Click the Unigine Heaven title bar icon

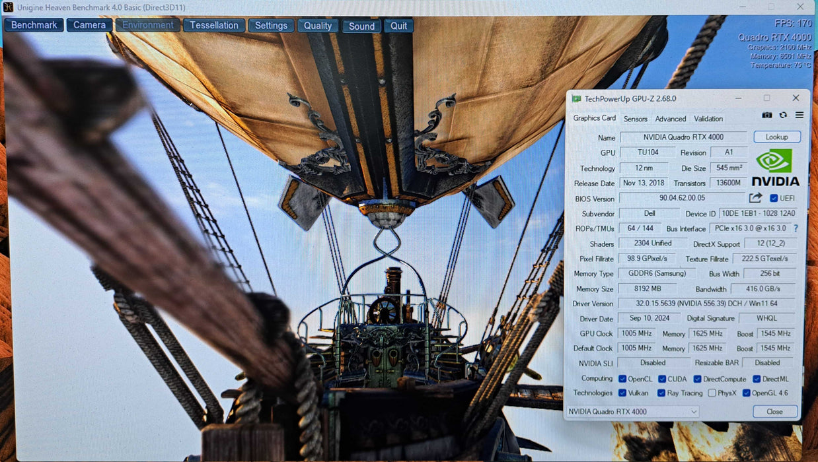click(8, 7)
